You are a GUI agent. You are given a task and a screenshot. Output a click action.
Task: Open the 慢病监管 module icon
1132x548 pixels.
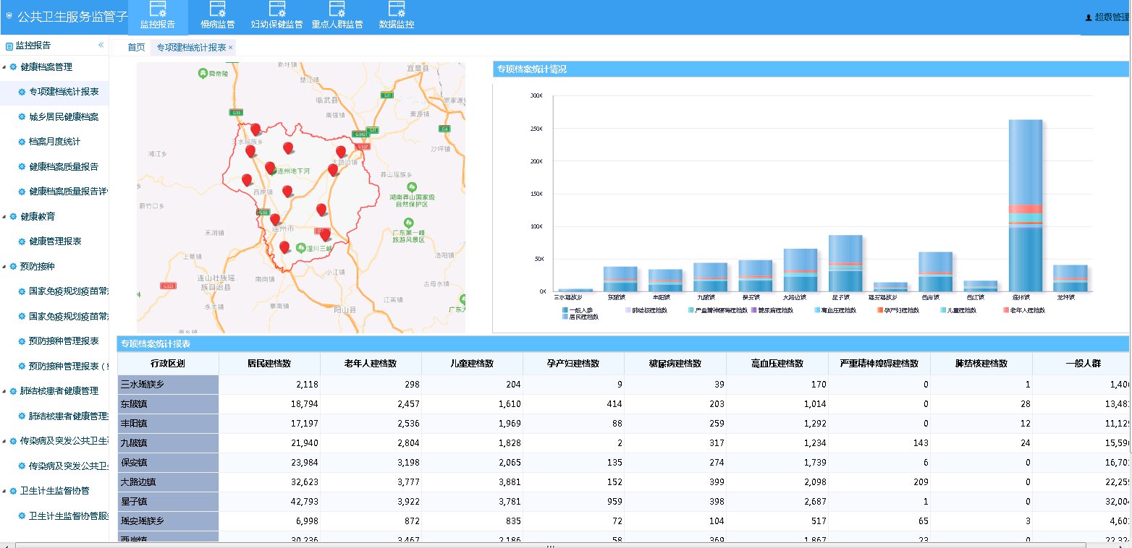(x=217, y=9)
